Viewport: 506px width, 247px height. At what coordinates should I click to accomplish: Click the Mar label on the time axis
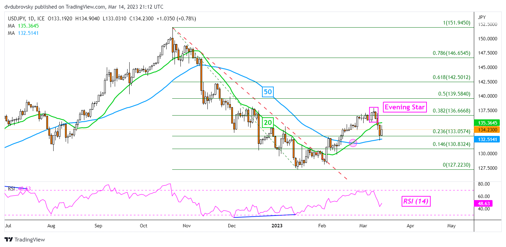(364, 226)
